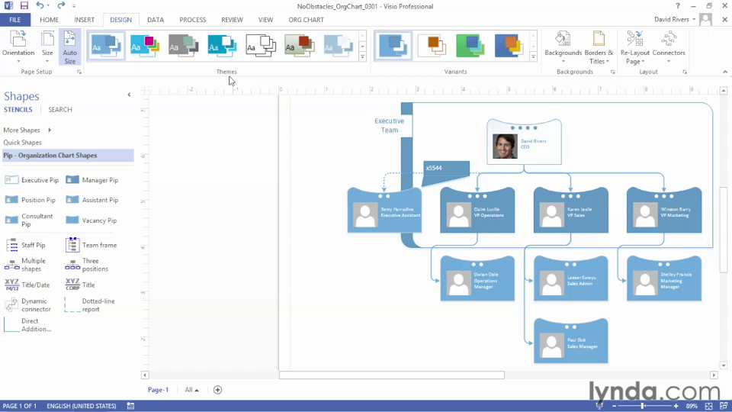Viewport: 732px width, 412px height.
Task: Open the Re-Layout Page dropdown
Action: [635, 47]
